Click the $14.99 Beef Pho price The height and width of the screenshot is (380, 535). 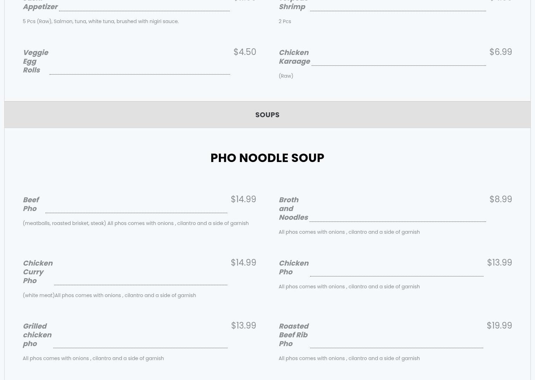[x=243, y=199]
